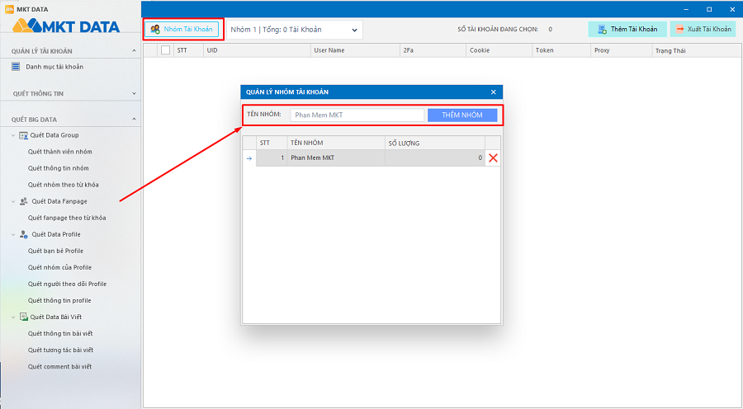Click the Thêm Tài Khoản add-account icon
Screen dimensions: 743x409
[601, 30]
